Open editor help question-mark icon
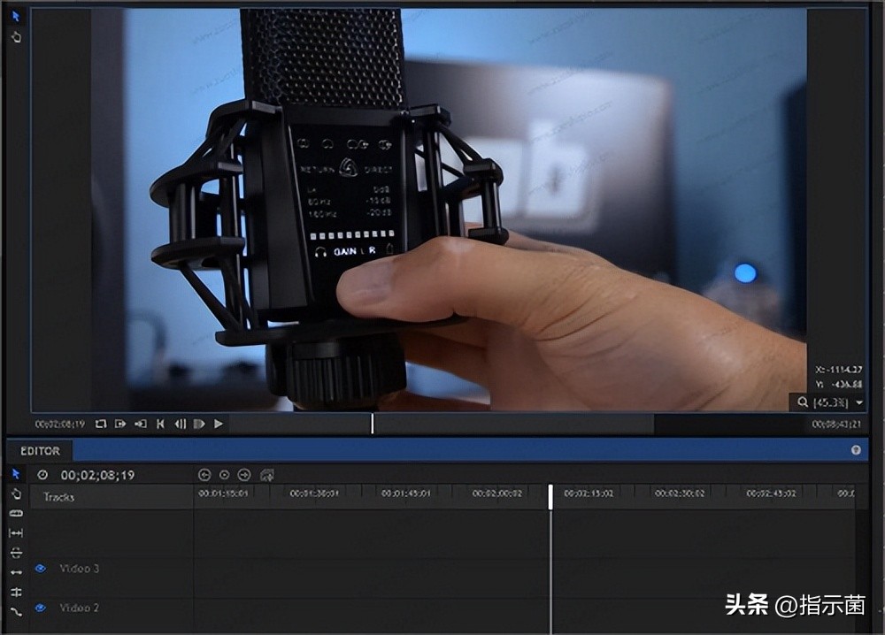Viewport: 885px width, 635px height. pos(856,450)
